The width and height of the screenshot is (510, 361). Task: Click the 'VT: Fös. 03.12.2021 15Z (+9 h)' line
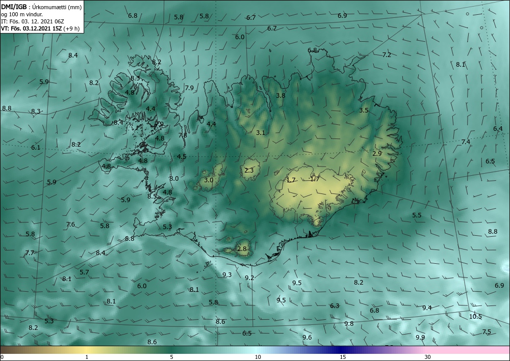[x=41, y=29]
